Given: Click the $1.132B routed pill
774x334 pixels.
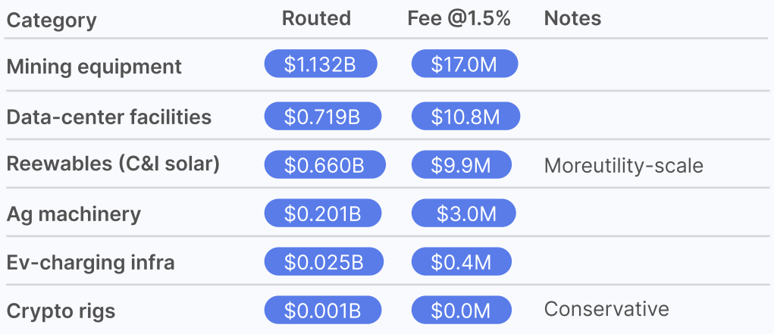Looking at the screenshot, I should (320, 64).
